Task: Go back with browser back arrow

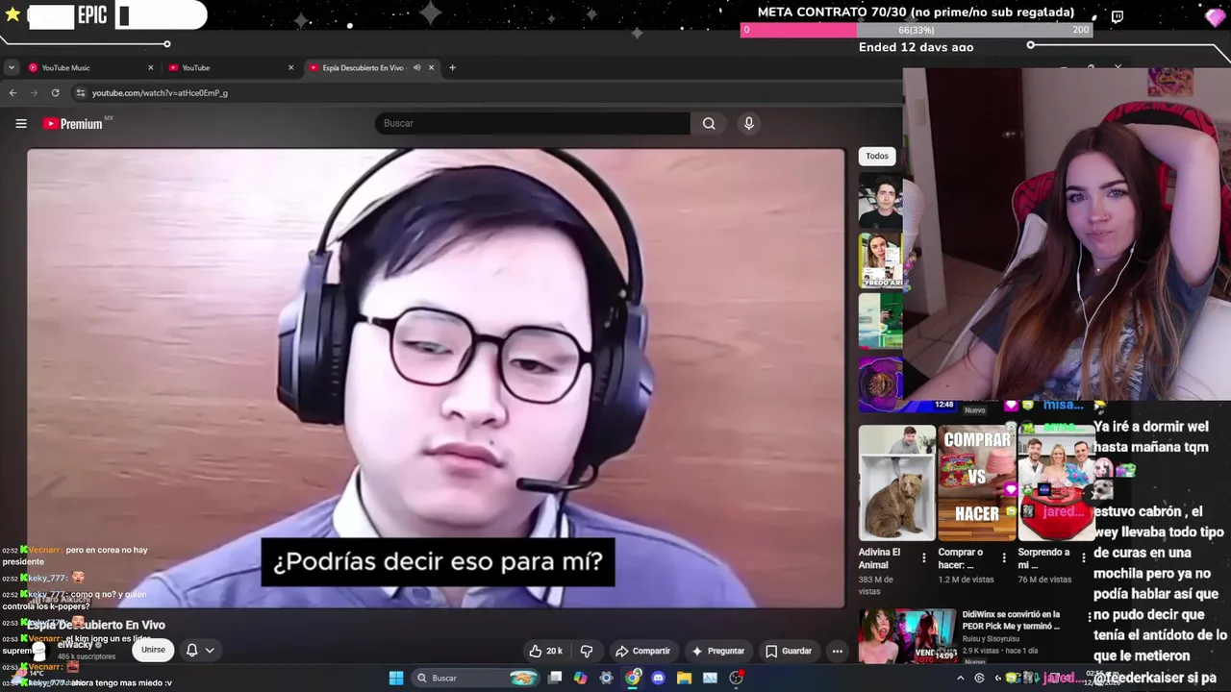Action: 13,93
